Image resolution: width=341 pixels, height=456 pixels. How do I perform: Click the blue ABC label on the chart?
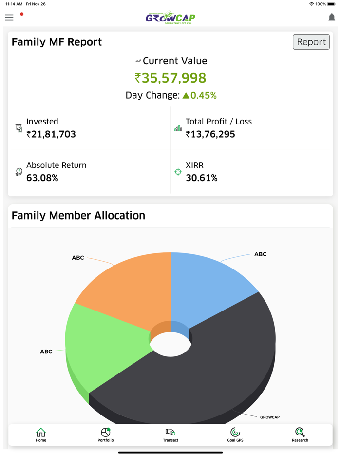[x=260, y=254]
